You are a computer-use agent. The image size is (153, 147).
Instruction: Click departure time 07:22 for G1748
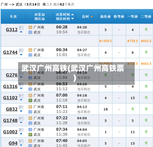[62, 118]
